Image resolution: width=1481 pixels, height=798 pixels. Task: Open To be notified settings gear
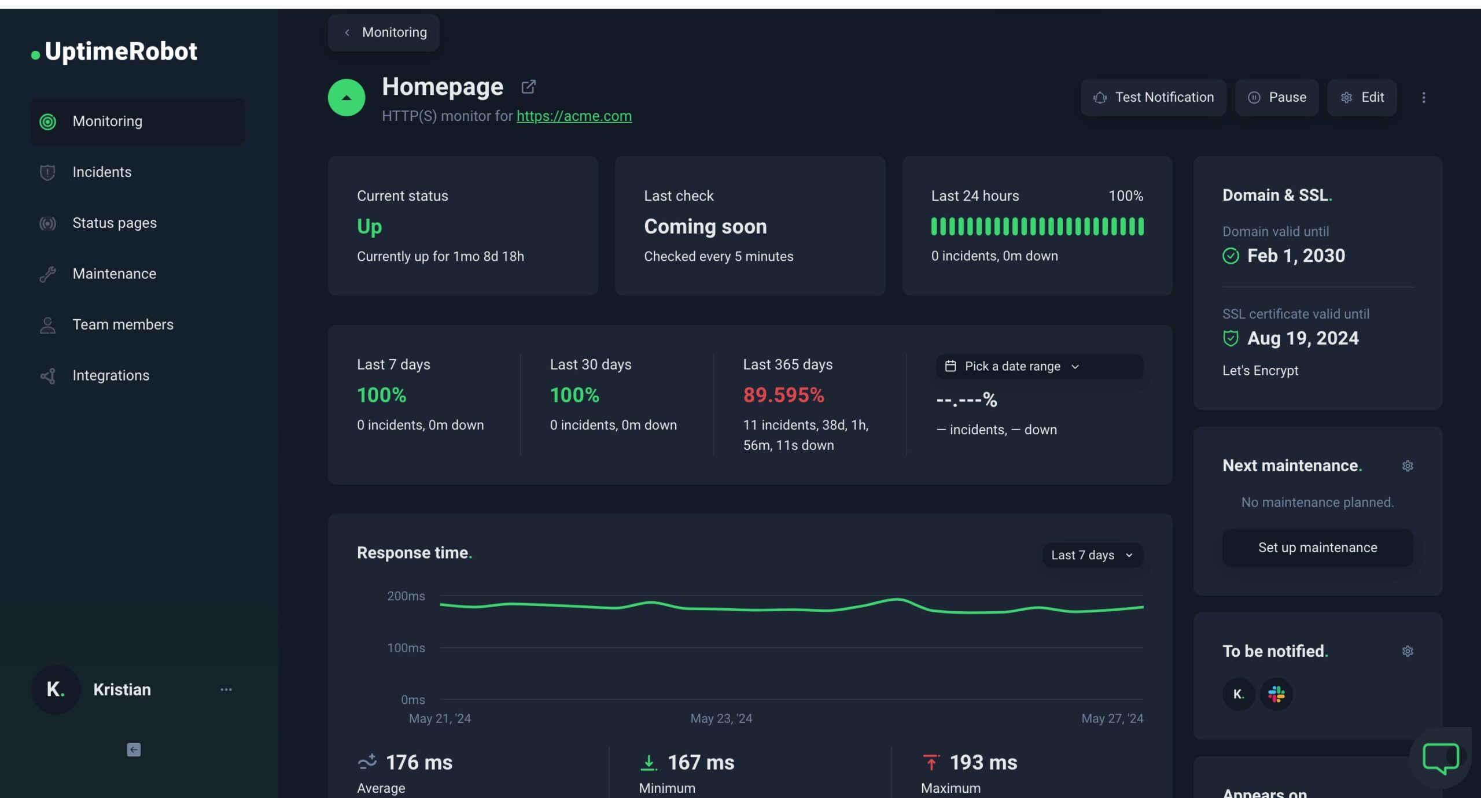point(1408,652)
